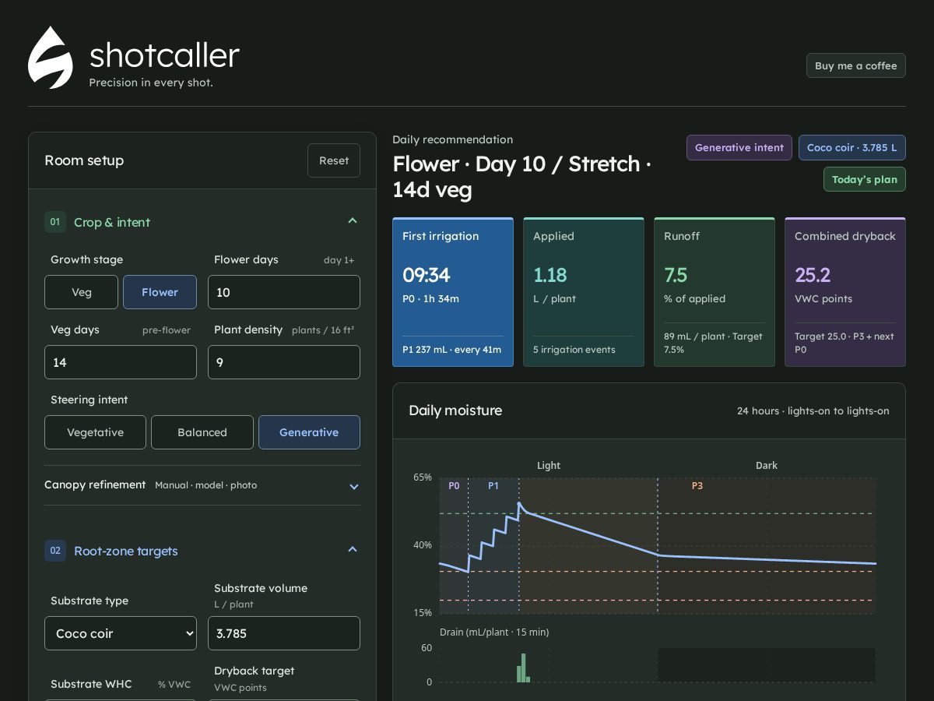The width and height of the screenshot is (934, 701).
Task: Open the Combined dryback card
Action: click(x=845, y=292)
